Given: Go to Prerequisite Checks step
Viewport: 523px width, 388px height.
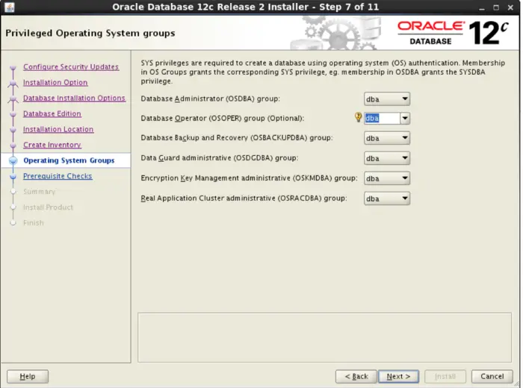Looking at the screenshot, I should click(58, 176).
